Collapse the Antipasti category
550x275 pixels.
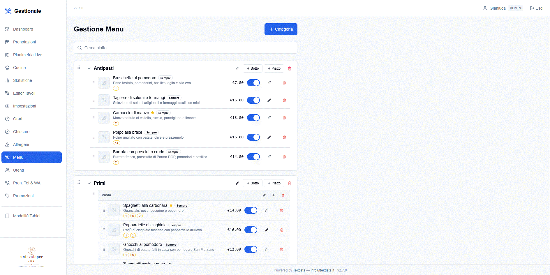point(89,68)
